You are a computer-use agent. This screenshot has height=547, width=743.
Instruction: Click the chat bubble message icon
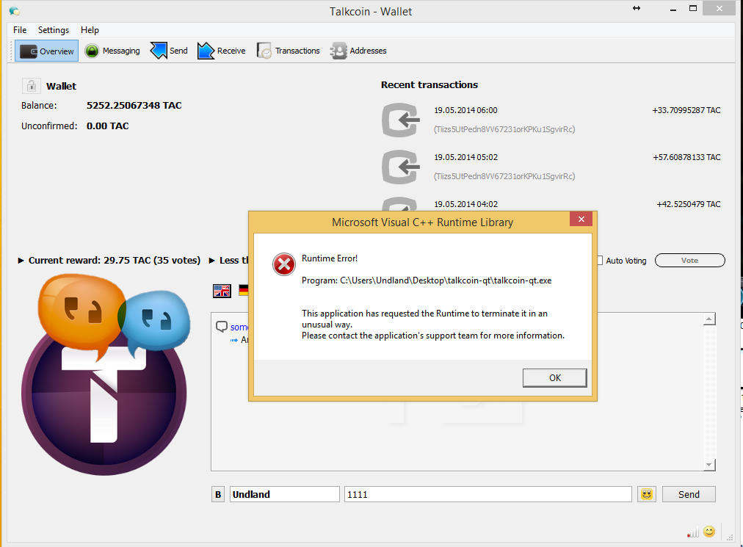point(222,327)
